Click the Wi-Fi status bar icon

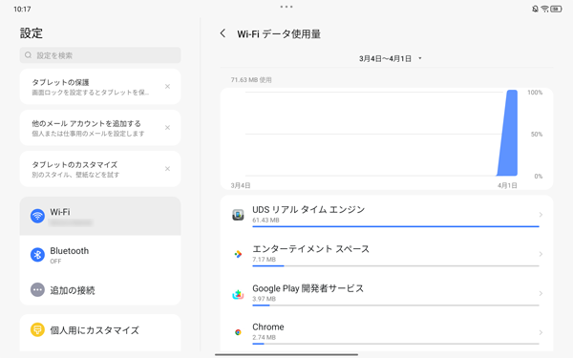pos(544,9)
